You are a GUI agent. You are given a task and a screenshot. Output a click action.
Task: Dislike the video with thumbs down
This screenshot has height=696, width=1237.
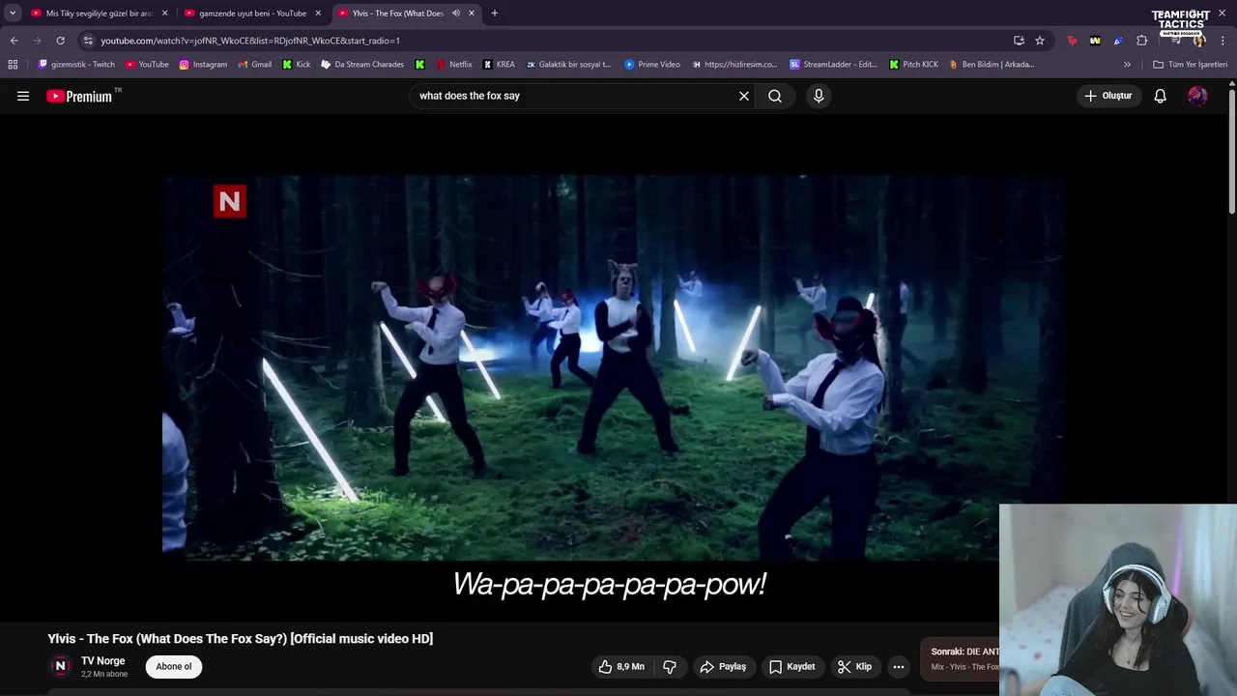[669, 666]
